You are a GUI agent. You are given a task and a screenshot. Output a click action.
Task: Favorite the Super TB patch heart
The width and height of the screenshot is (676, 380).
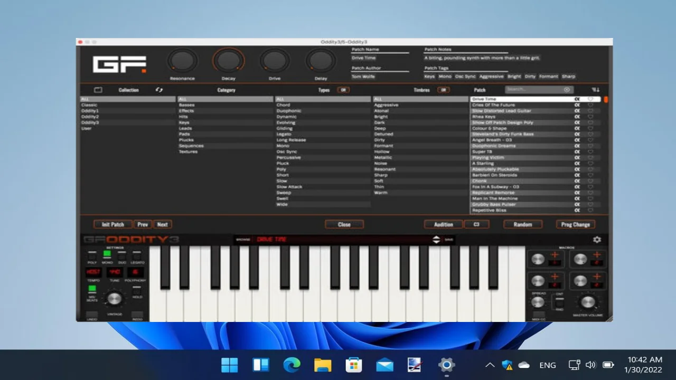[x=590, y=152]
